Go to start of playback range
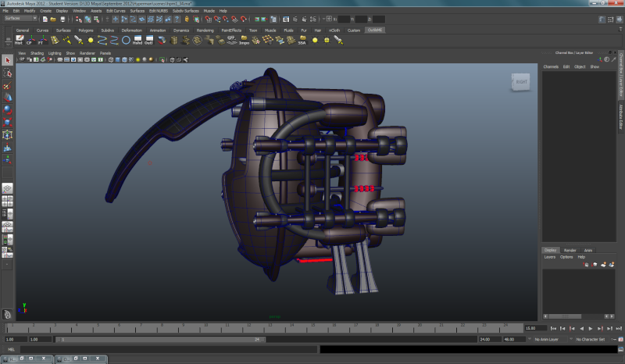This screenshot has height=364, width=625. coord(553,329)
